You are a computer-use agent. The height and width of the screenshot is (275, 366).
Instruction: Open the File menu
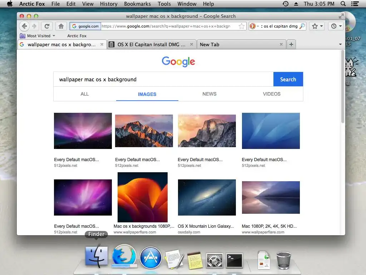tap(55, 4)
